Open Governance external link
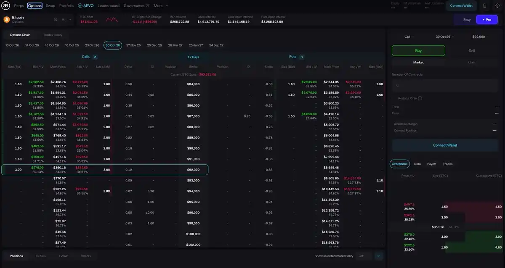The width and height of the screenshot is (505, 268). pos(136,6)
